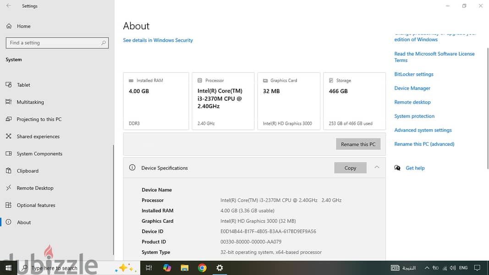Open Home in Settings sidebar

[24, 26]
